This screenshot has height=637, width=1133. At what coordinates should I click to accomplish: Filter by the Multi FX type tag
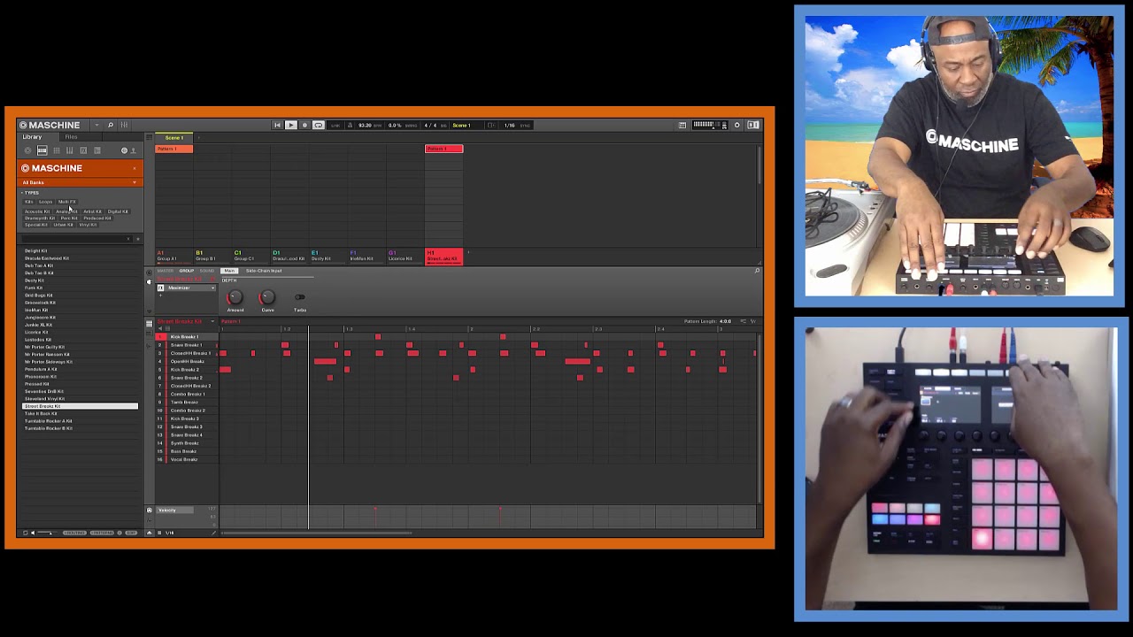point(67,202)
